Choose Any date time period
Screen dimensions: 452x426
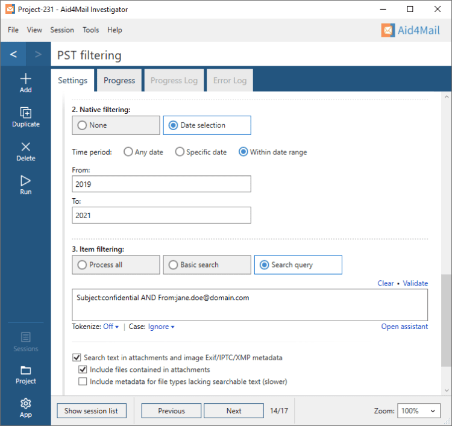coord(143,152)
